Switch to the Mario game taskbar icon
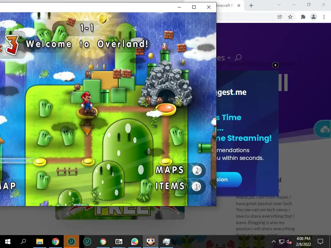 151,242
